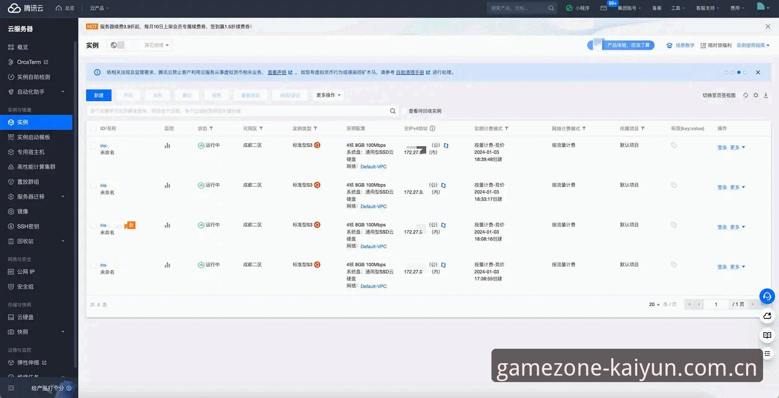Click the instance search magnifier icon

tap(393, 111)
